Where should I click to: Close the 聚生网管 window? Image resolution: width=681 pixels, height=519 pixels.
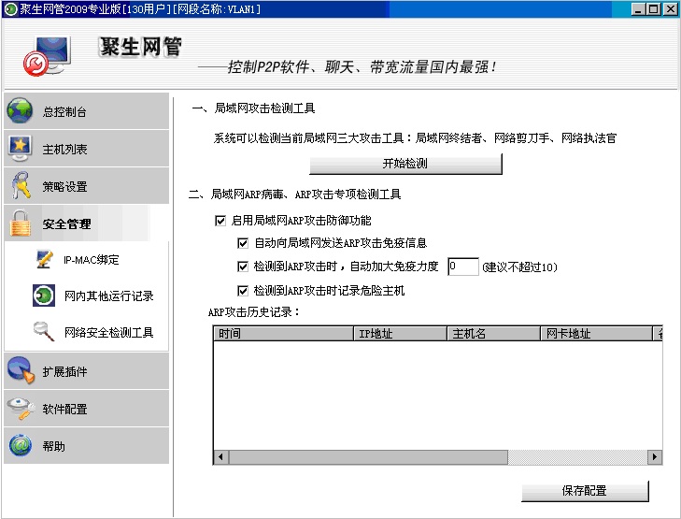point(670,9)
